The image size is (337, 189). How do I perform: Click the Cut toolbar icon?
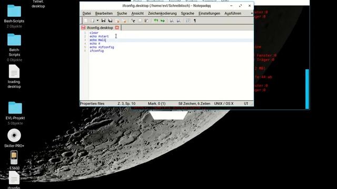(133, 20)
